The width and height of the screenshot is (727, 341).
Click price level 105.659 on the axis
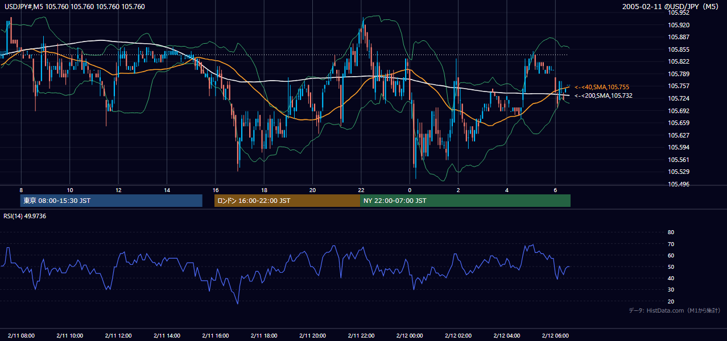680,123
